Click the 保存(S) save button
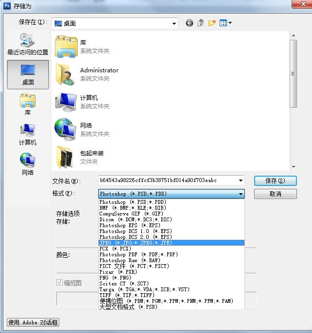The image size is (312, 333). (275, 181)
